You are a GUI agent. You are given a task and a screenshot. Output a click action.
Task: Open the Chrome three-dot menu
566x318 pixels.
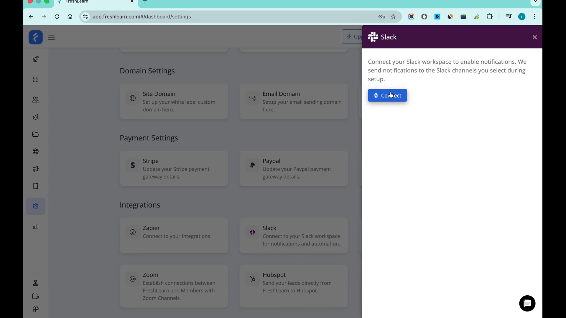click(534, 17)
